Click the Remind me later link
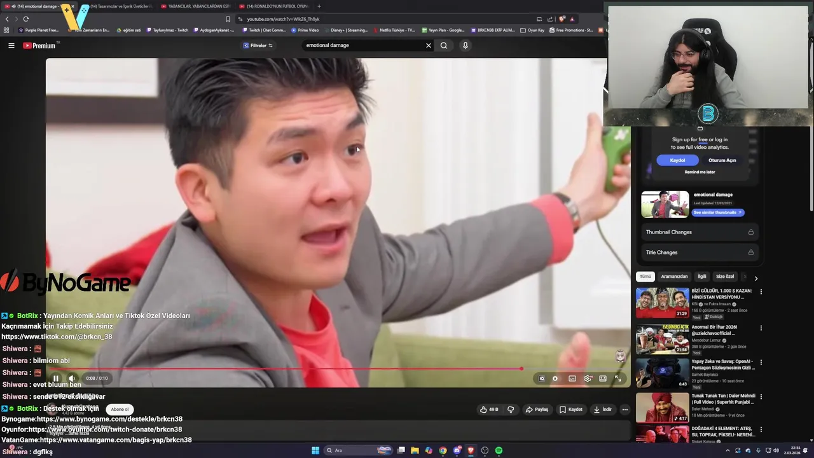The image size is (814, 458). [x=700, y=172]
